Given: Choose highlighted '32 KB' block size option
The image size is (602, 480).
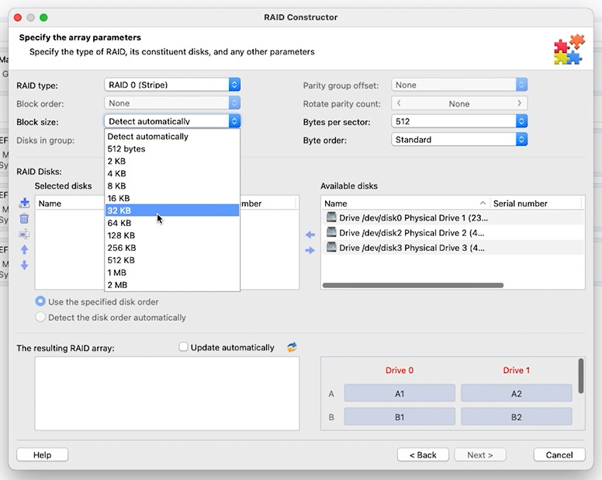Looking at the screenshot, I should pyautogui.click(x=172, y=210).
